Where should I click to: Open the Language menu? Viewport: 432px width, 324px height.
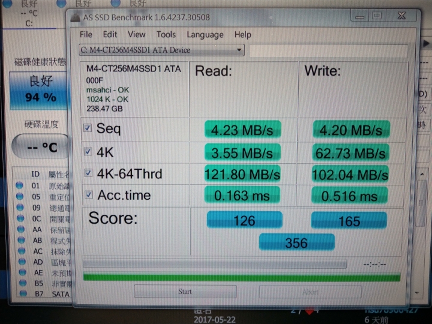[x=205, y=35]
